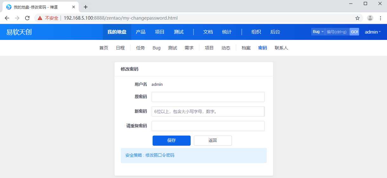Open a new tab with the plus button
Image resolution: width=387 pixels, height=178 pixels.
(x=85, y=7)
